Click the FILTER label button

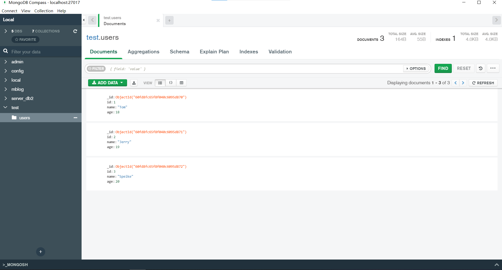click(96, 69)
